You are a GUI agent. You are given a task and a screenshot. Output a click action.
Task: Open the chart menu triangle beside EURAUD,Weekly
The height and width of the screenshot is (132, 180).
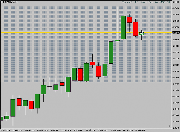[2, 2]
